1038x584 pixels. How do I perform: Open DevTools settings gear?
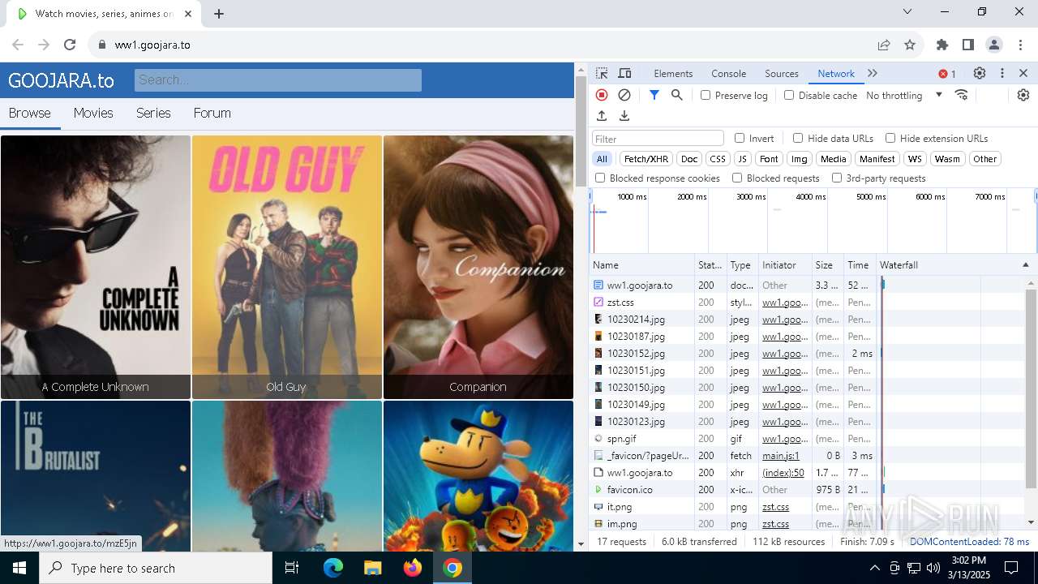[x=980, y=73]
